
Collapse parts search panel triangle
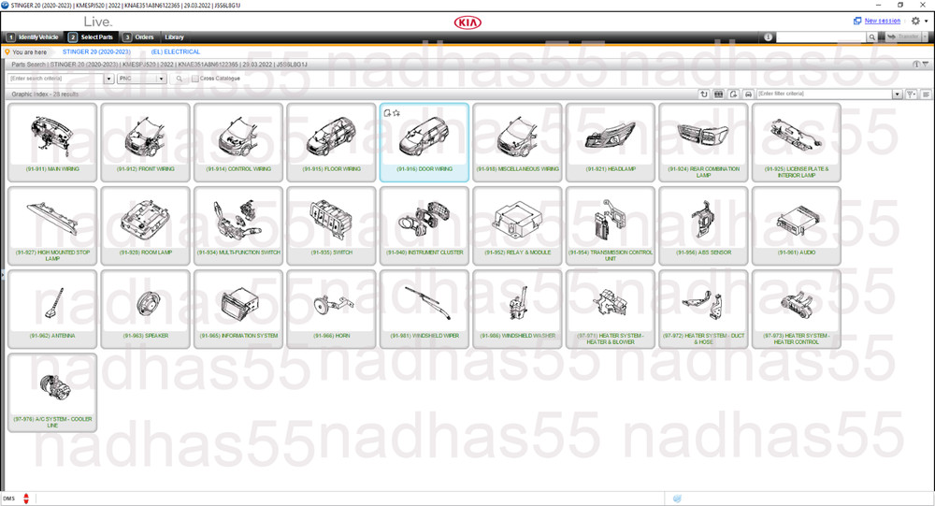(x=926, y=65)
